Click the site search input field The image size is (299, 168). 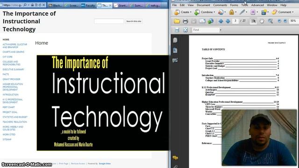[x=109, y=21]
